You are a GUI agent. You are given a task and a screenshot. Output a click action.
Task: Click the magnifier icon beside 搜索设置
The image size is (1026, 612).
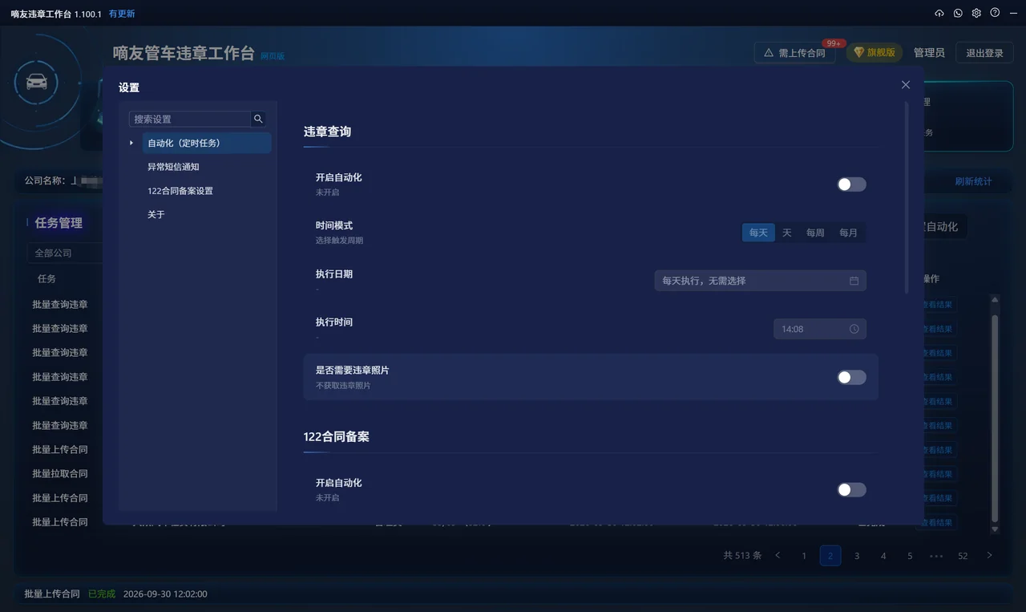[258, 119]
